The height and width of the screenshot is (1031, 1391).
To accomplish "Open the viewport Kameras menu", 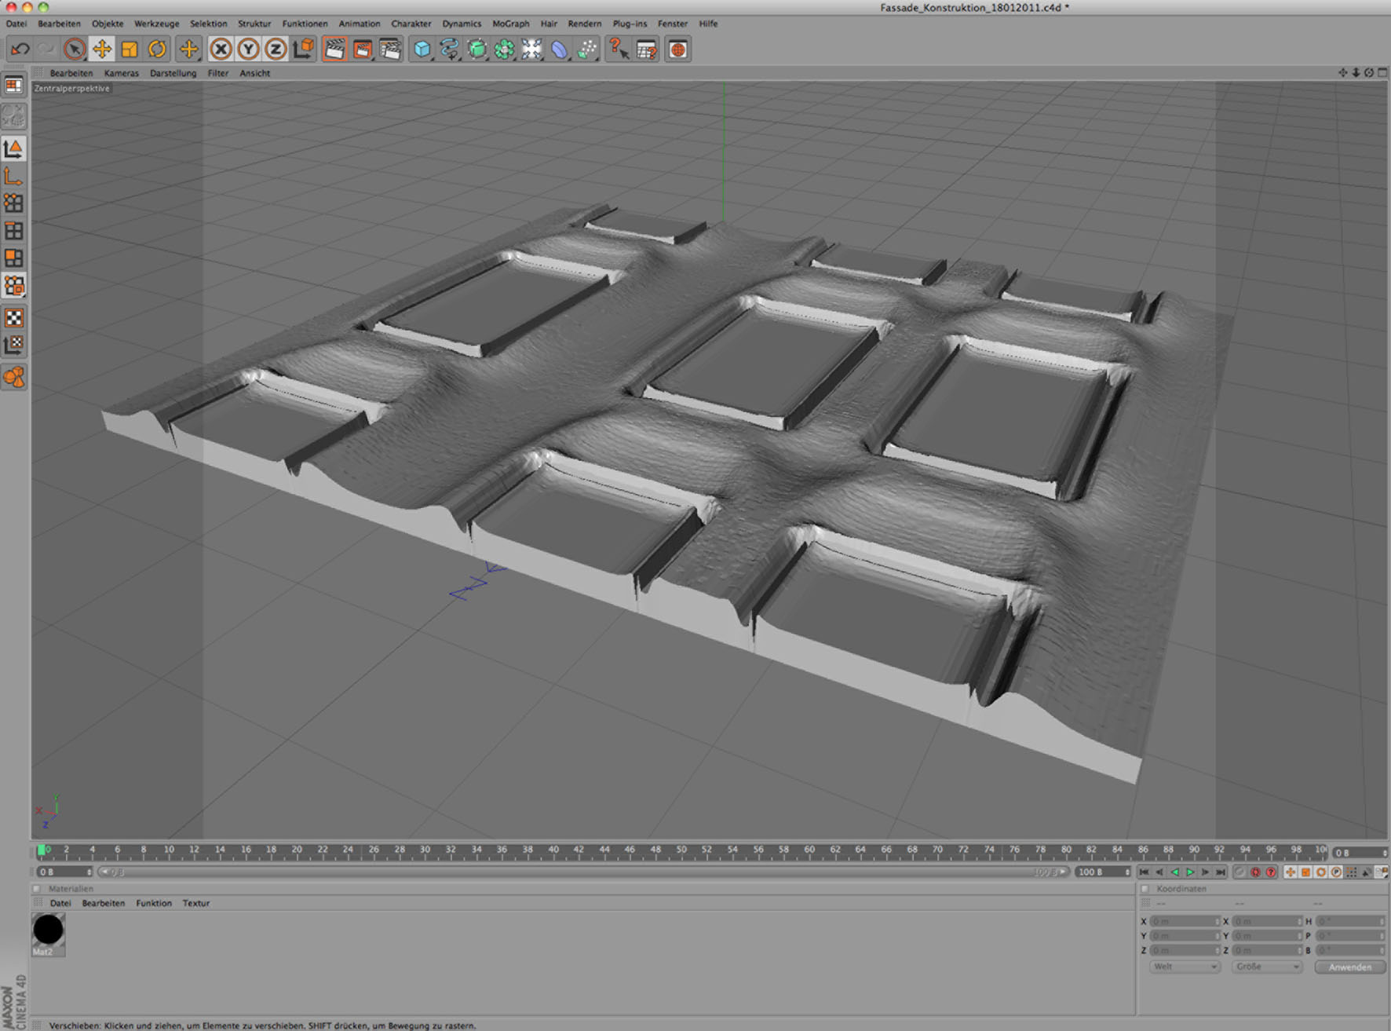I will click(121, 73).
